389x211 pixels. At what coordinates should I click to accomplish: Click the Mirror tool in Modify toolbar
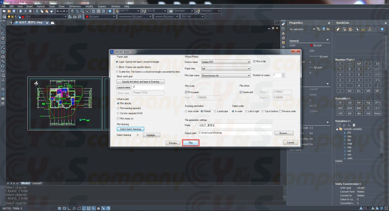283,33
